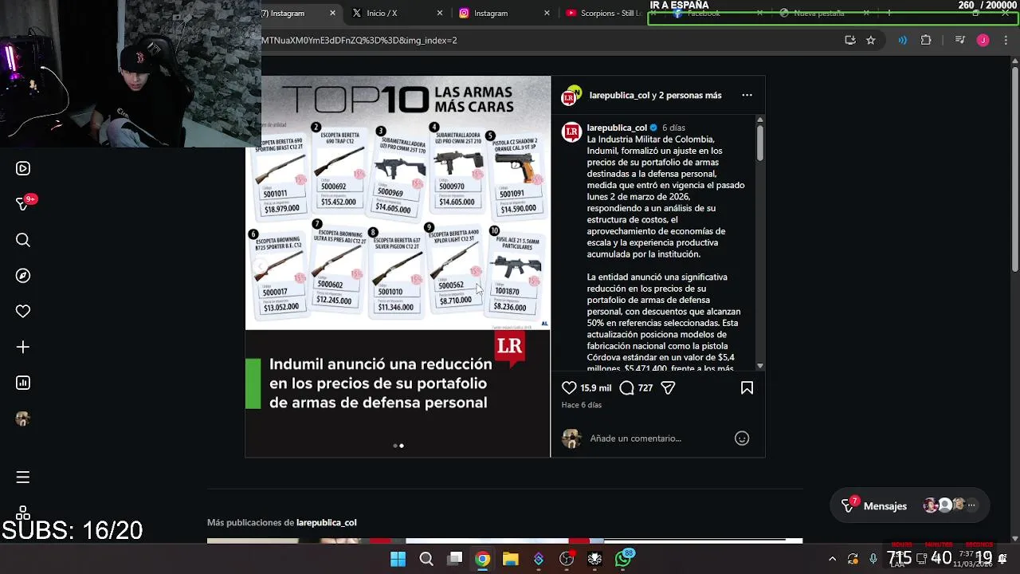Open Chrome from the taskbar
The width and height of the screenshot is (1020, 574).
tap(483, 559)
